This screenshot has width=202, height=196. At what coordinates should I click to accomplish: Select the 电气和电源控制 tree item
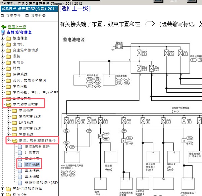point(26,104)
